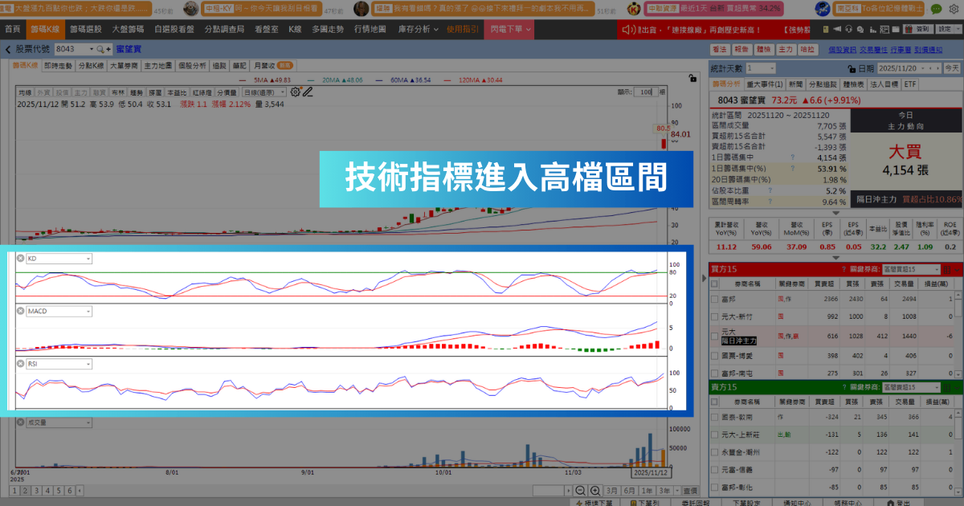The height and width of the screenshot is (506, 964).
Task: Check the box next to 富邦-彰化
Action: [x=713, y=488]
